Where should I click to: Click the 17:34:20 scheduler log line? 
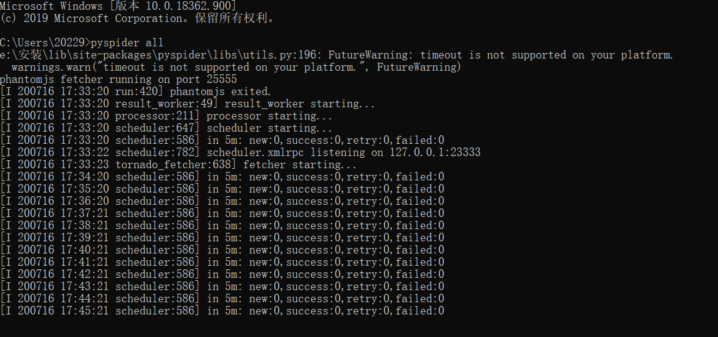point(222,177)
